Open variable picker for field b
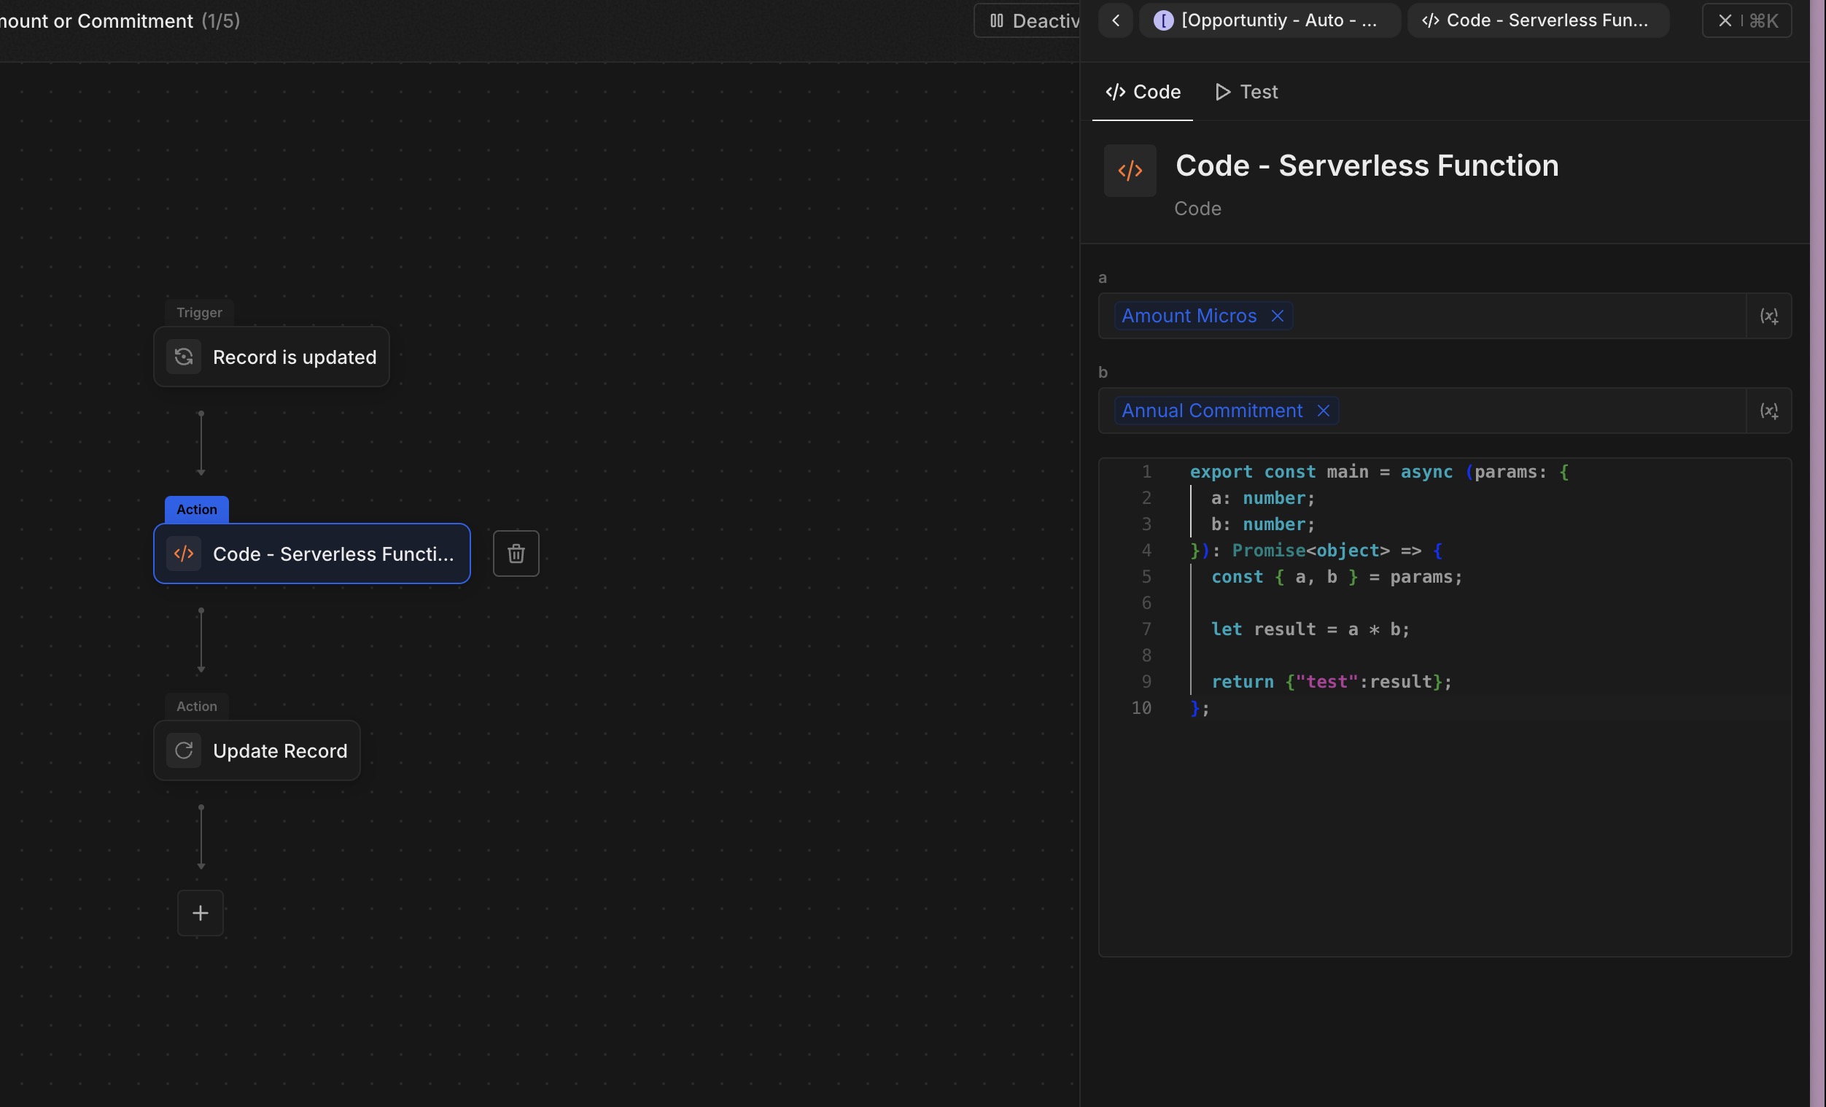The image size is (1826, 1107). (x=1769, y=411)
